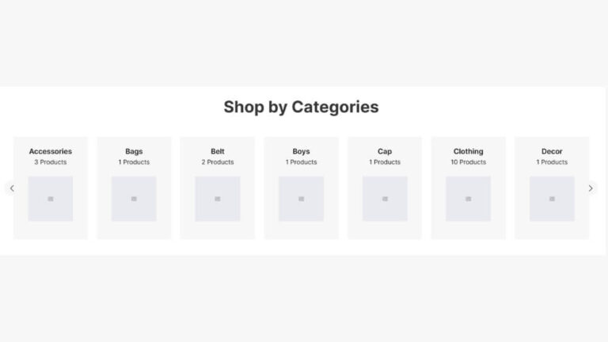608x342 pixels.
Task: Click "3 Products" under Accessories
Action: 51,162
